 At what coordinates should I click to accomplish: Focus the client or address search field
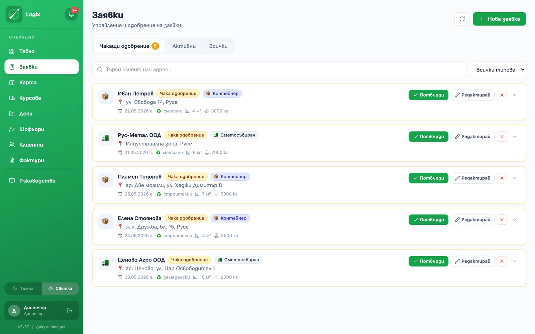pyautogui.click(x=280, y=69)
